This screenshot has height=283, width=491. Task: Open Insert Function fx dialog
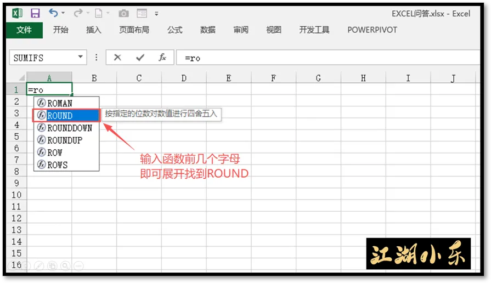[x=162, y=57]
